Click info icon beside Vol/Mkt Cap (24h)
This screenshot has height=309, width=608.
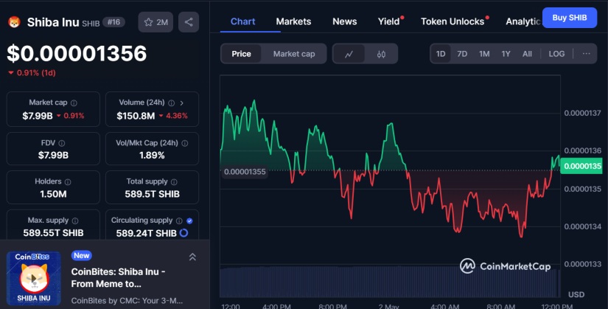pyautogui.click(x=184, y=143)
